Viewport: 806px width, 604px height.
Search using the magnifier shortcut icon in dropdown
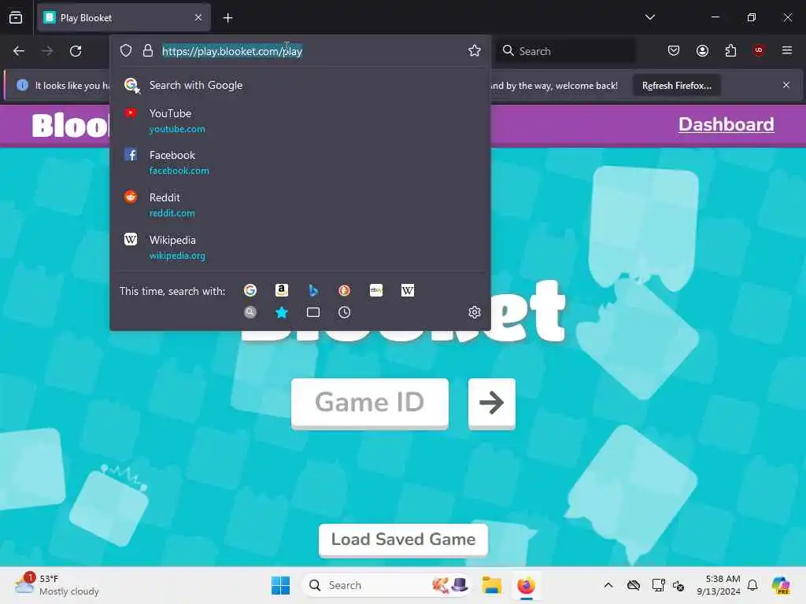coord(250,312)
